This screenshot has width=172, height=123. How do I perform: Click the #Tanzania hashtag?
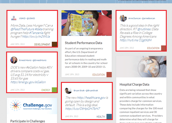point(36,33)
